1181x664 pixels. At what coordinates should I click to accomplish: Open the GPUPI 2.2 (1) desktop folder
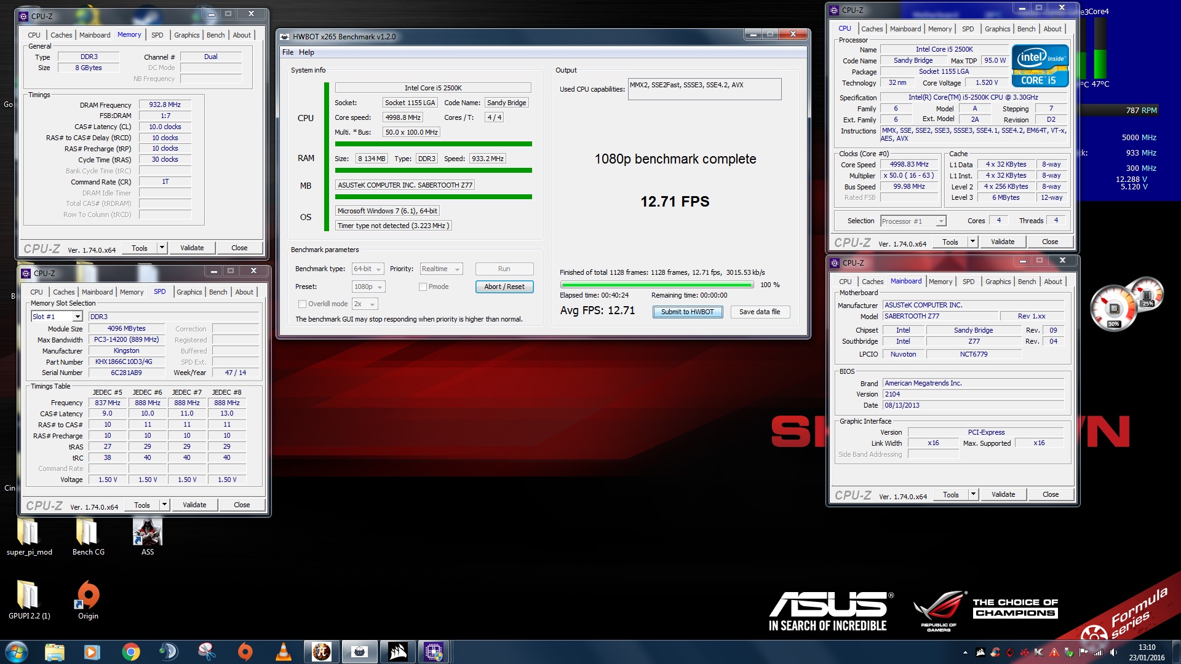click(x=29, y=600)
